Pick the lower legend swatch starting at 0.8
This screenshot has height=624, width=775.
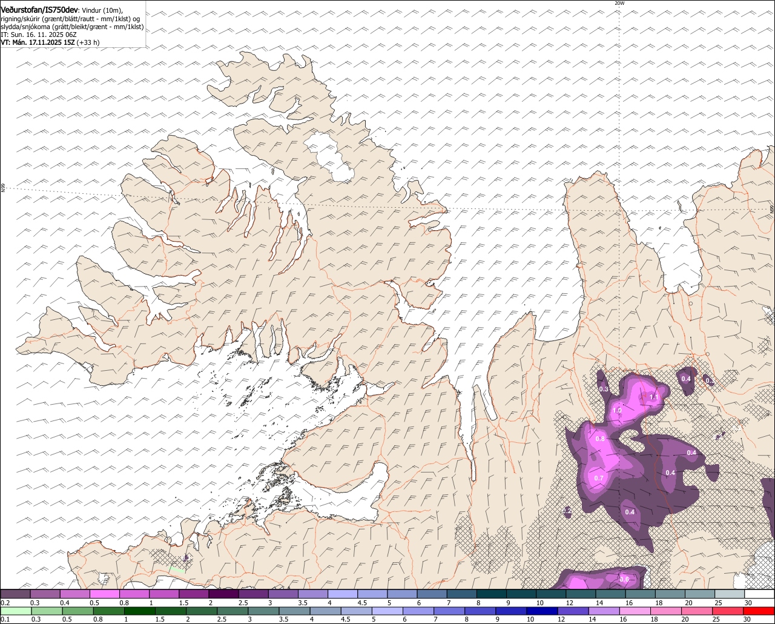pyautogui.click(x=108, y=611)
